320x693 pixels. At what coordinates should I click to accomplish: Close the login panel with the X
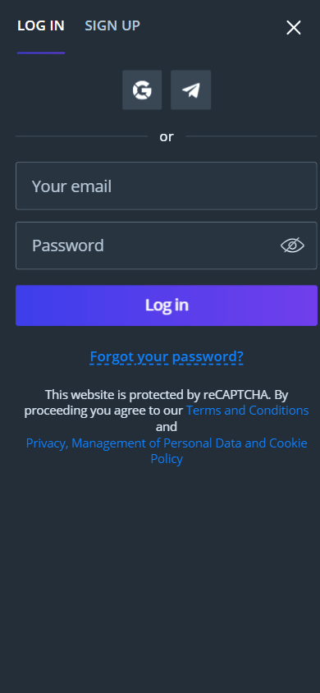[294, 28]
